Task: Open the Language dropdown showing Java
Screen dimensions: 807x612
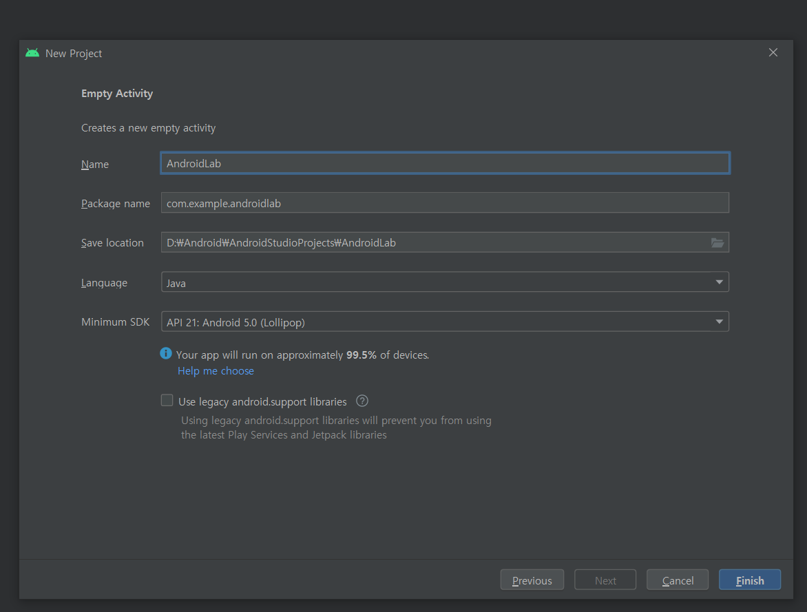Action: [446, 282]
